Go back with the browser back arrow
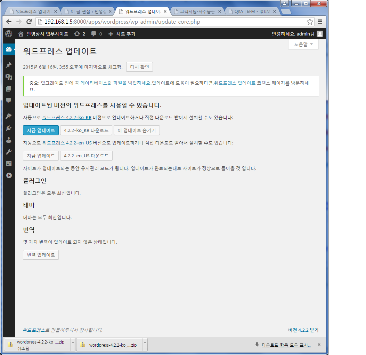The width and height of the screenshot is (366, 355). coord(9,22)
